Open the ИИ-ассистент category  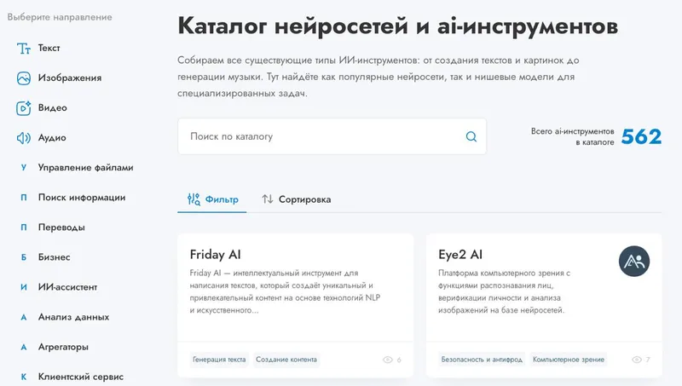pos(67,287)
